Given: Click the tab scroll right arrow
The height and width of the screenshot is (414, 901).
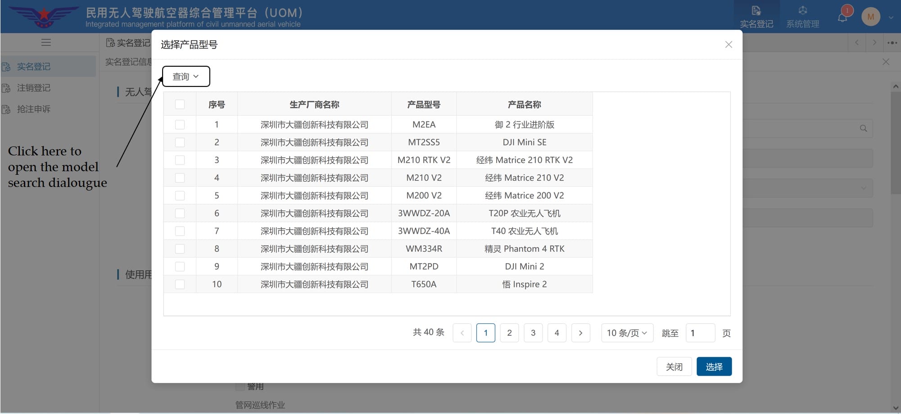Looking at the screenshot, I should click(x=874, y=42).
